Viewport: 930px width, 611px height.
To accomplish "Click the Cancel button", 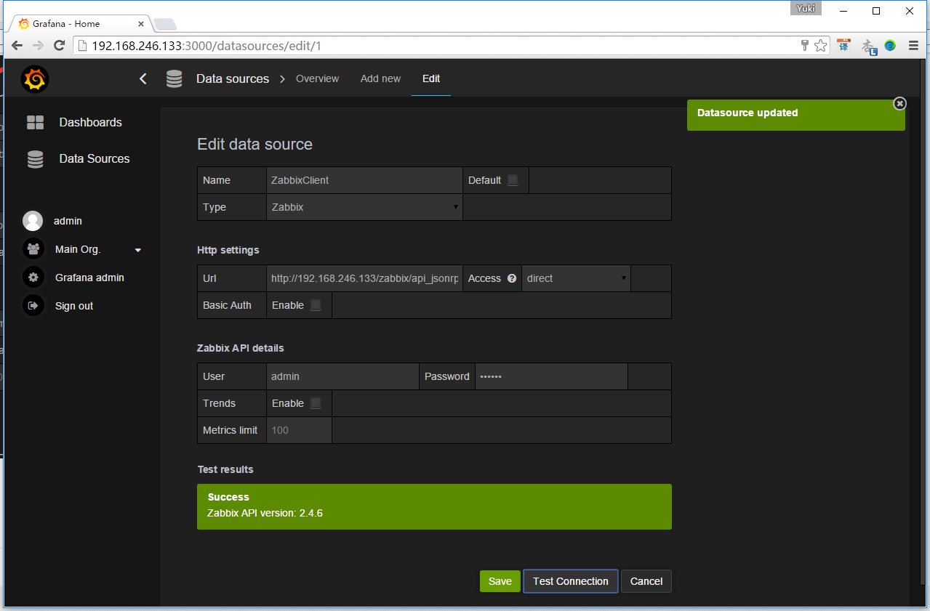I will tap(646, 581).
